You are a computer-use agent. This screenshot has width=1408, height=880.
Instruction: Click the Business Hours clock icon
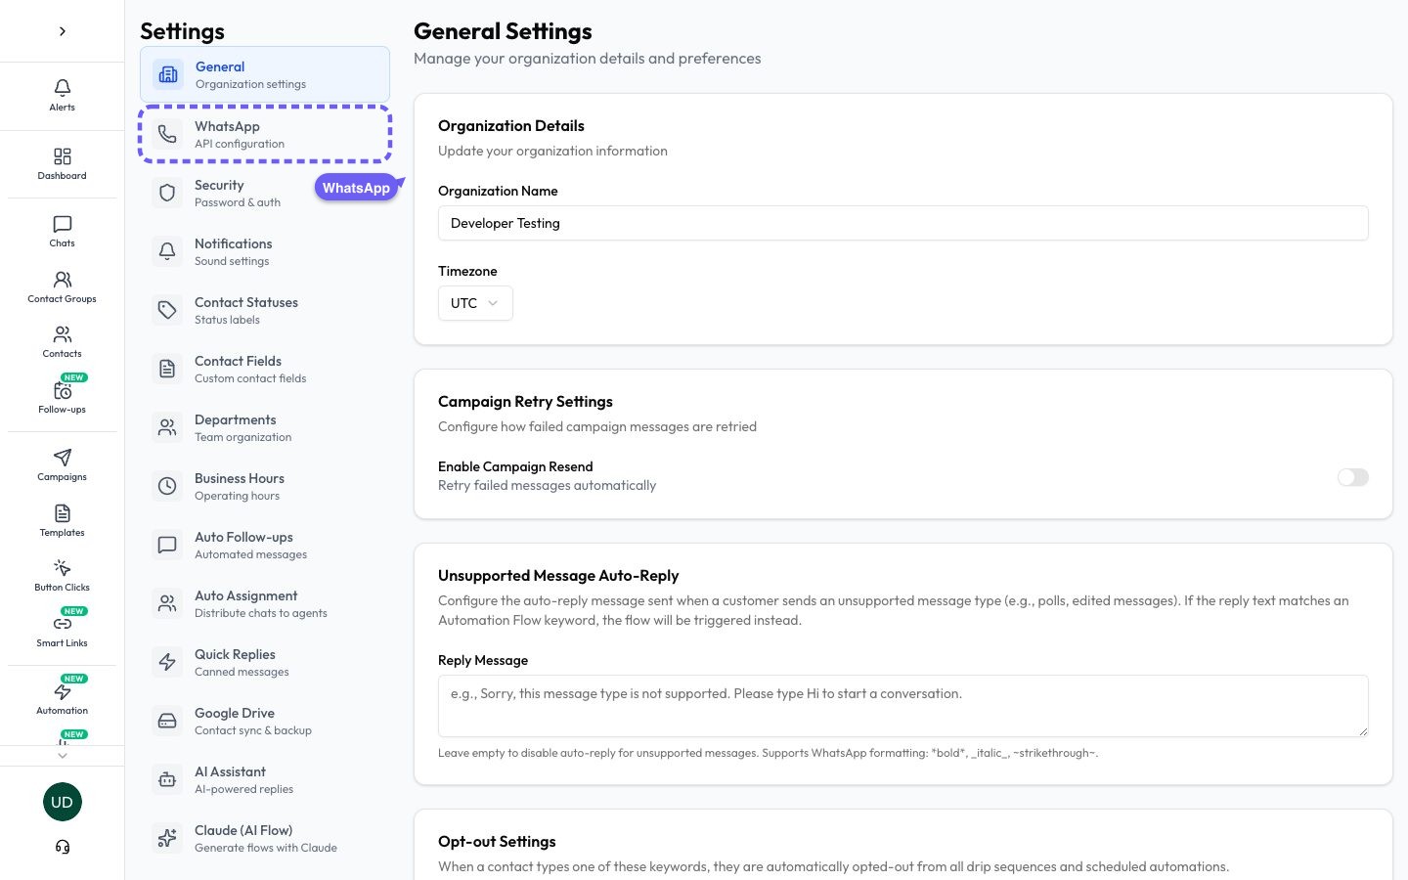coord(167,486)
